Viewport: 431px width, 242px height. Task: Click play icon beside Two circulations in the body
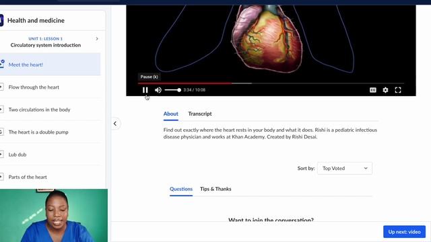pos(1,110)
